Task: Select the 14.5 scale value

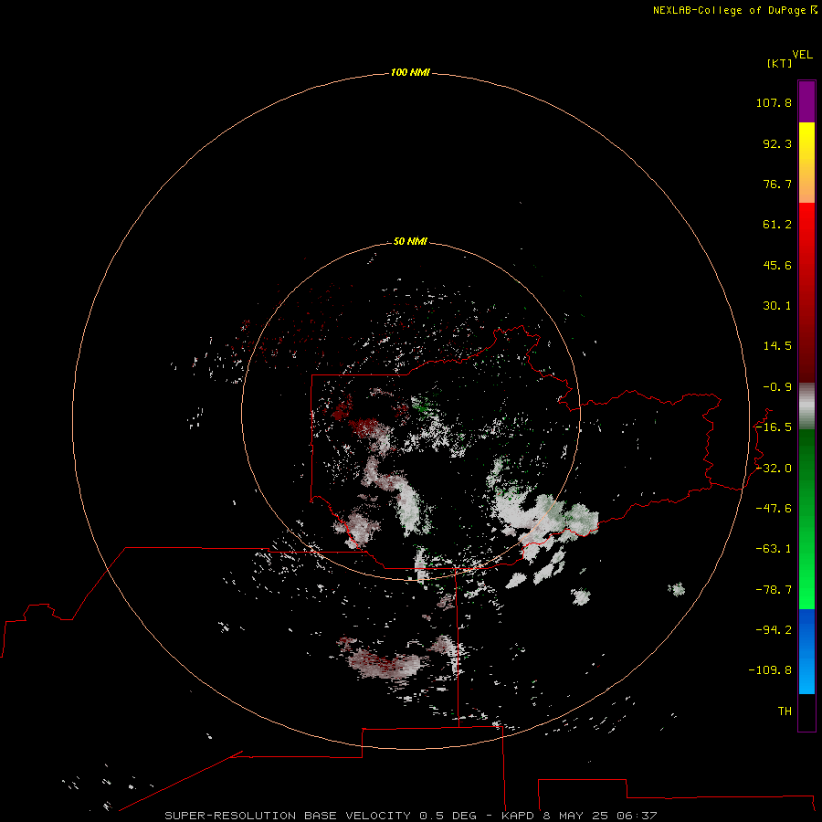Action: tap(777, 346)
